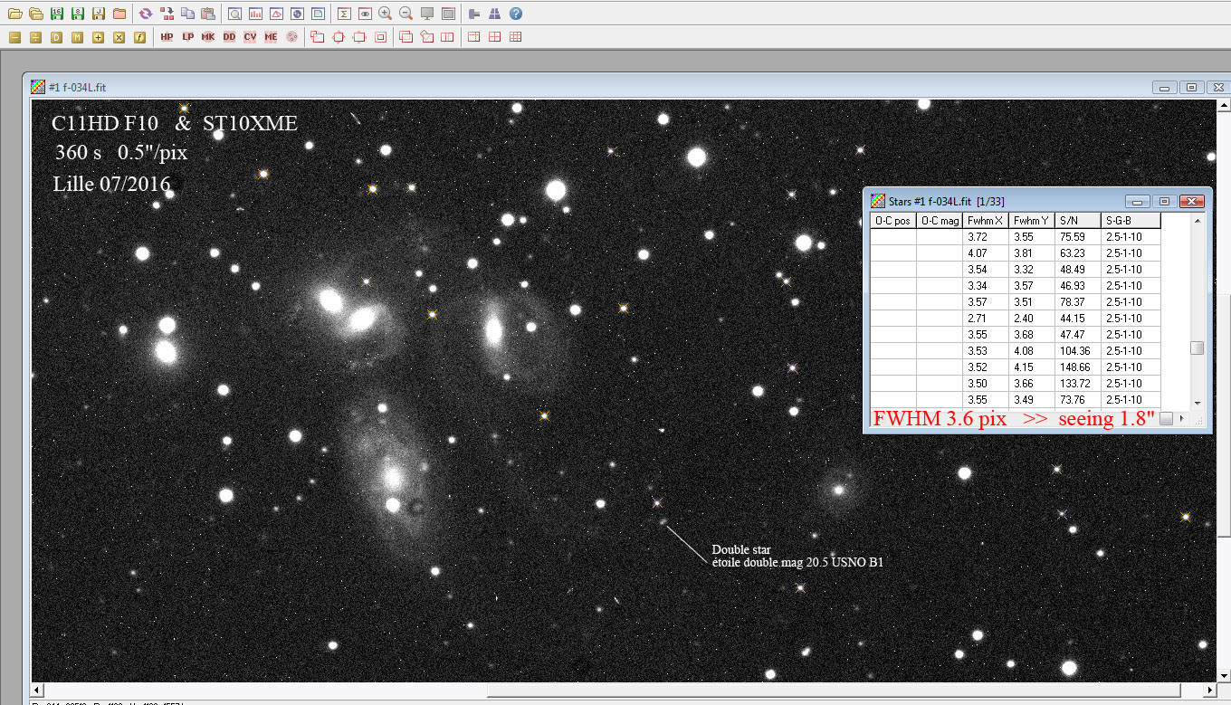Select the S/N value 148.66
Viewport: 1231px width, 705px height.
pos(1078,367)
